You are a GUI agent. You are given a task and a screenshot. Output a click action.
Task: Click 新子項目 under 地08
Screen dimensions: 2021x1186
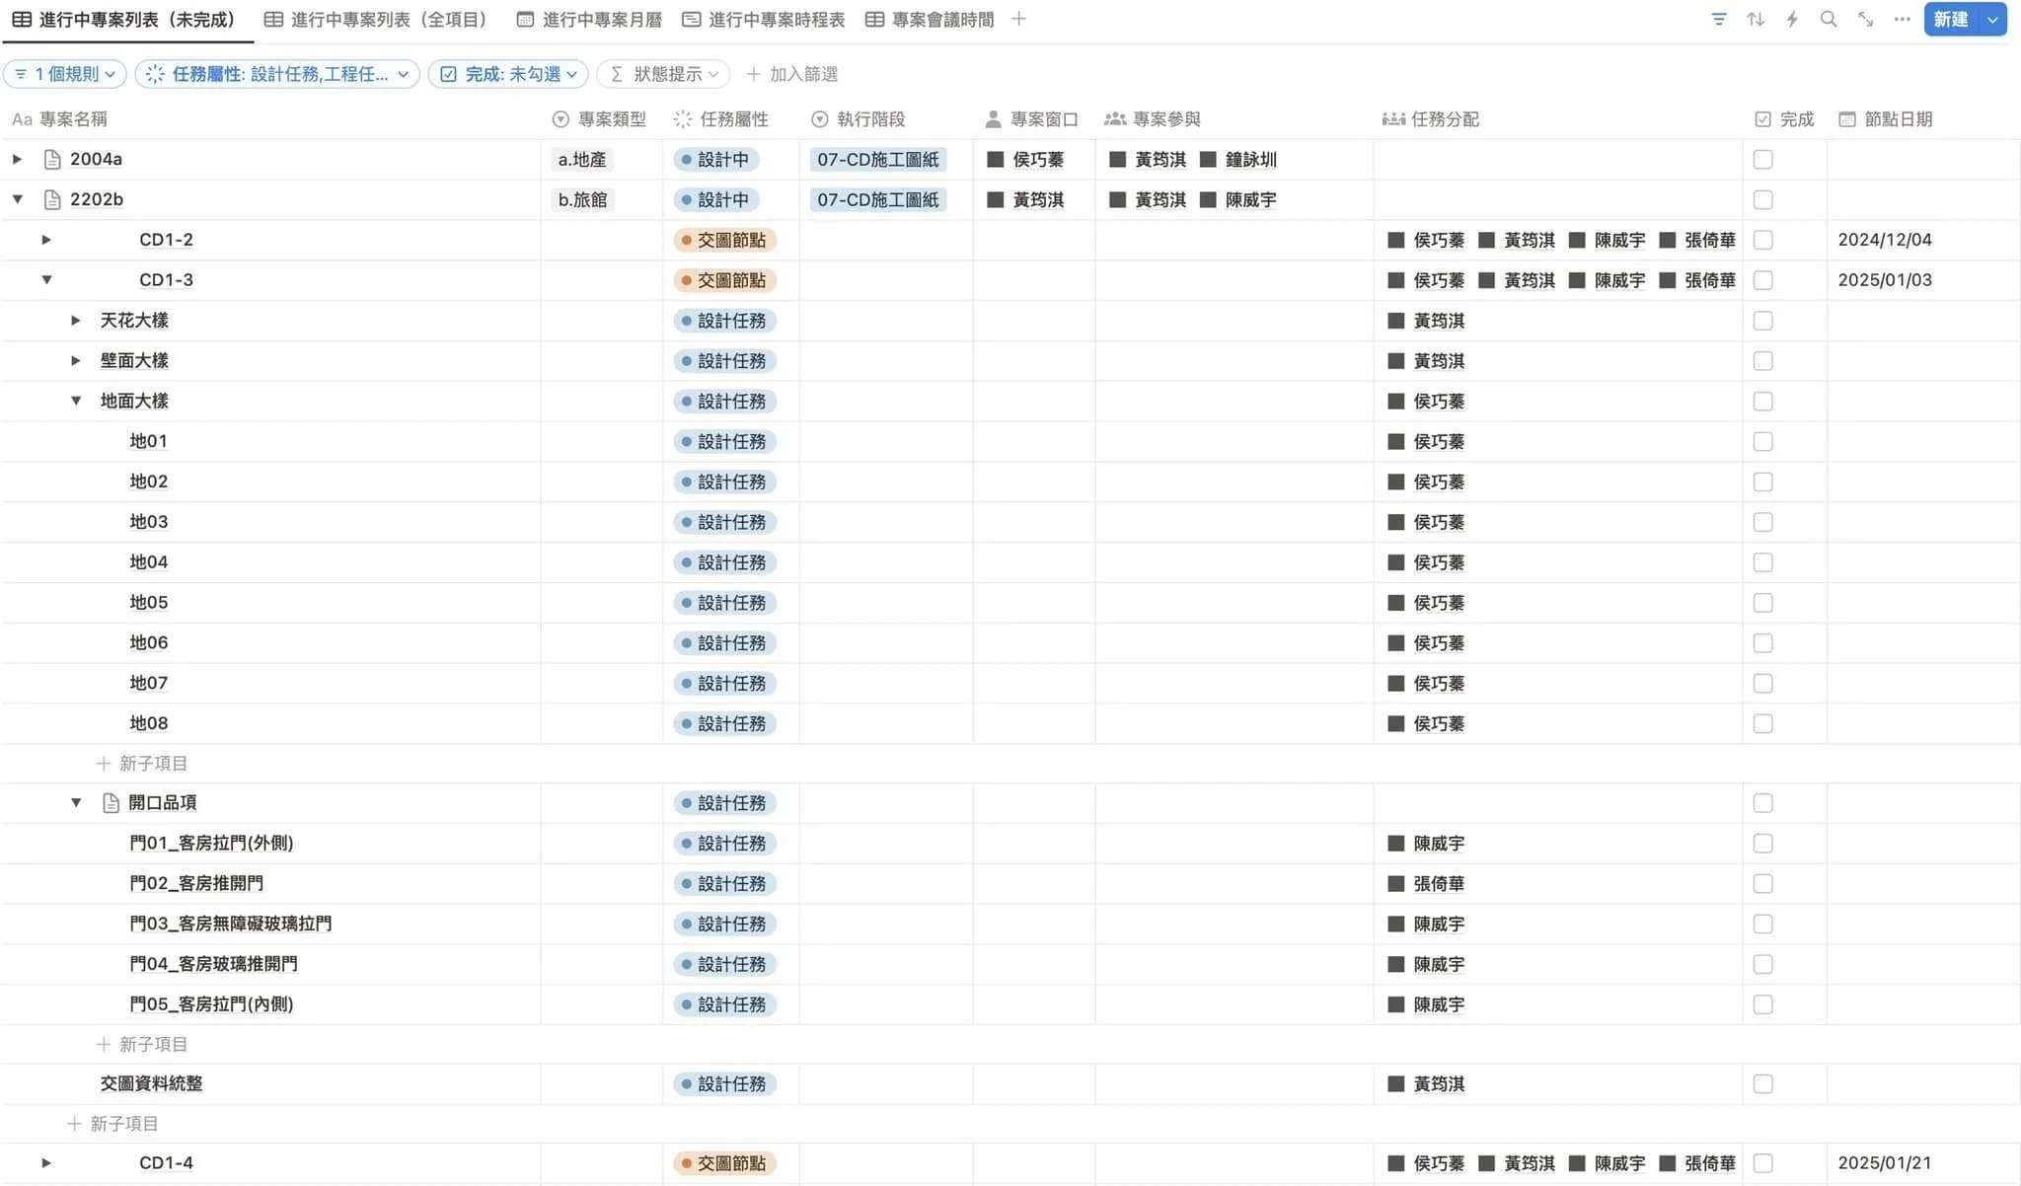(x=142, y=764)
